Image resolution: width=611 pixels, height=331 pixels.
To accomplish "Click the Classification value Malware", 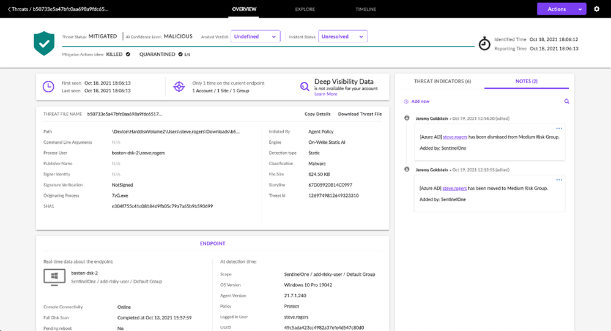I will click(x=317, y=163).
